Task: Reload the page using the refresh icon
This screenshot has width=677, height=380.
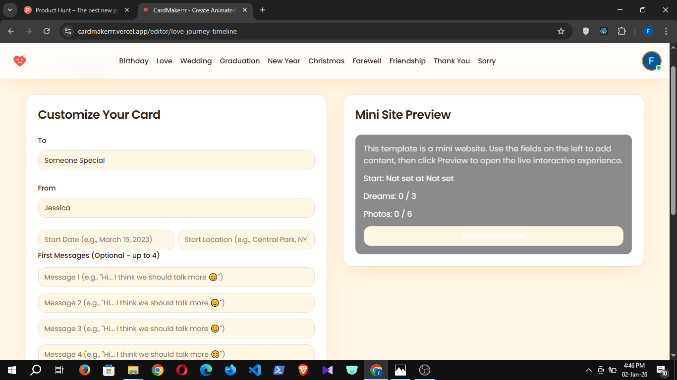Action: [x=47, y=31]
